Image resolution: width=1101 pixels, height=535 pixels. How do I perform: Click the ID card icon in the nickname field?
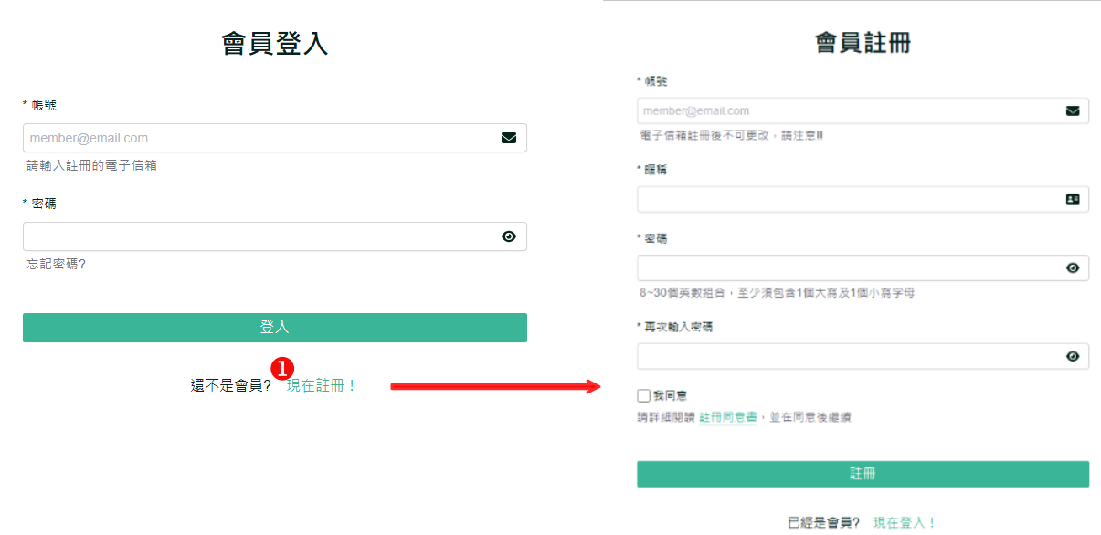pyautogui.click(x=1073, y=199)
